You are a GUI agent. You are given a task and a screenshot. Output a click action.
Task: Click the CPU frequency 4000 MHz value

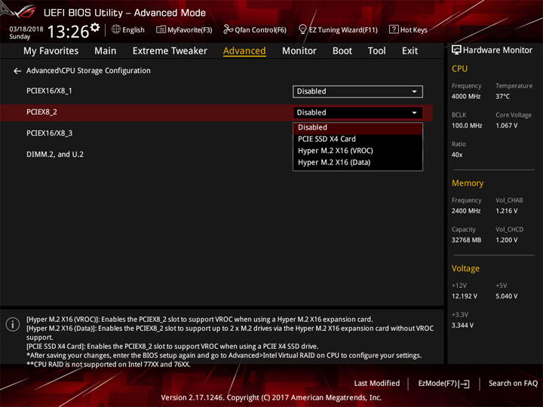tap(466, 96)
